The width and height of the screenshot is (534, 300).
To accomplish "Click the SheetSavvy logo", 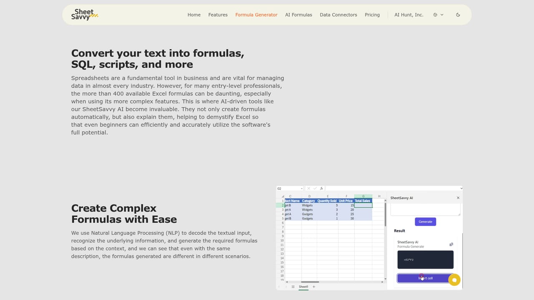I will pos(85,15).
